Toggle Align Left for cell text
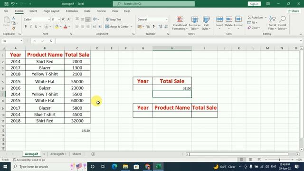Screen dimensions: 304x171 (77, 27)
